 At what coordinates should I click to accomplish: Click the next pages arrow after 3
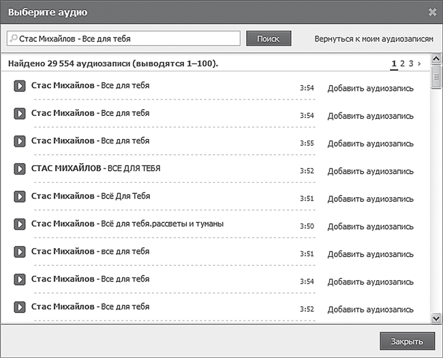coord(419,64)
